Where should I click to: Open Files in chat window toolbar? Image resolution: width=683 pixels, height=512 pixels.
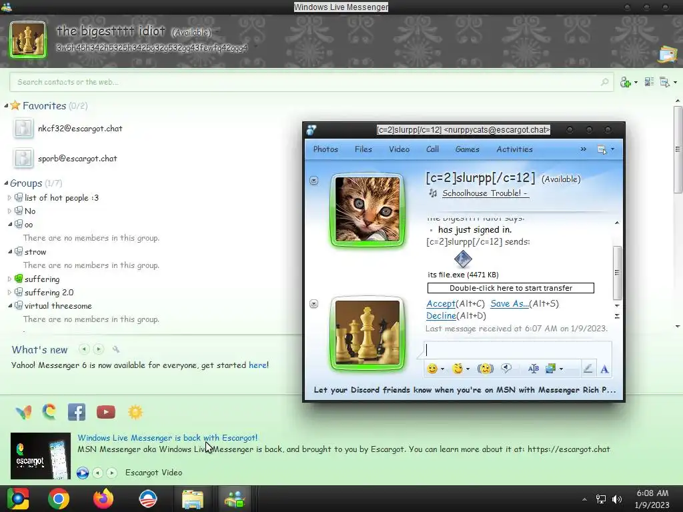(364, 149)
